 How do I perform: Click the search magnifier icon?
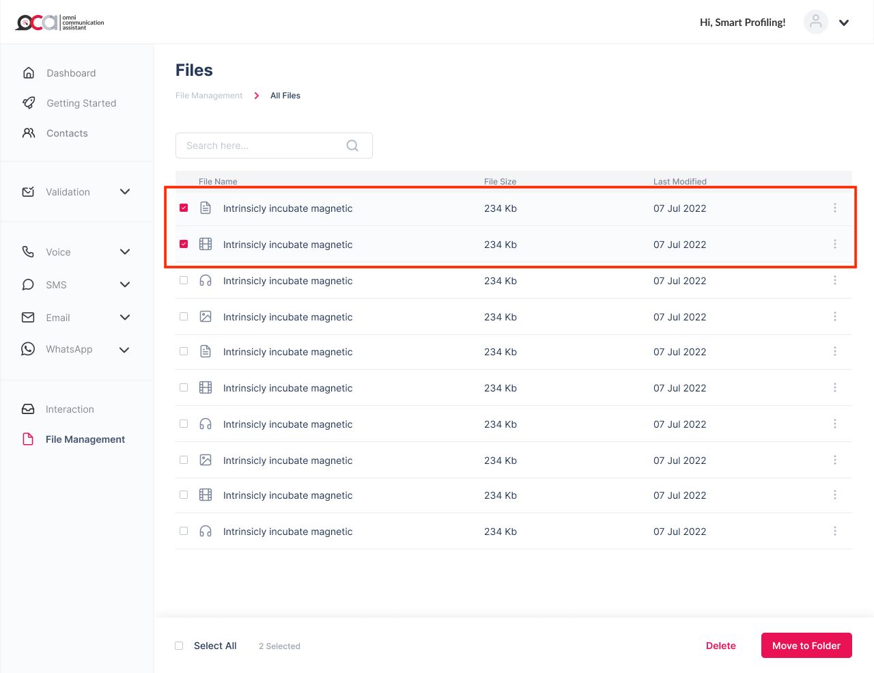pos(352,146)
